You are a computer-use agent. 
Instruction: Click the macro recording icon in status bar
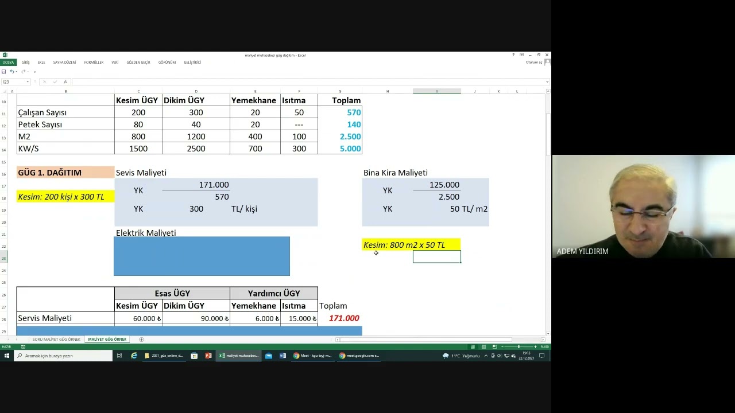tap(23, 346)
